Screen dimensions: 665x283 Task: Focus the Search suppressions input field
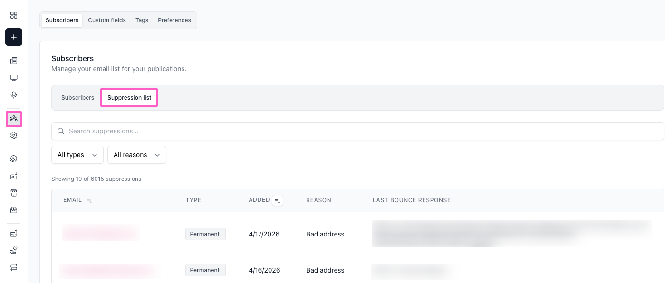tap(357, 131)
